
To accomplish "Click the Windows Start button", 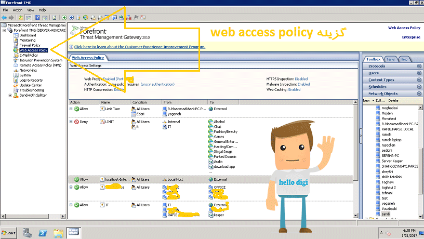I will (x=9, y=233).
